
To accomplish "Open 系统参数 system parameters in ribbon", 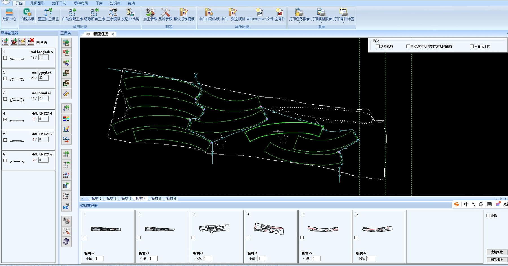I will point(165,15).
